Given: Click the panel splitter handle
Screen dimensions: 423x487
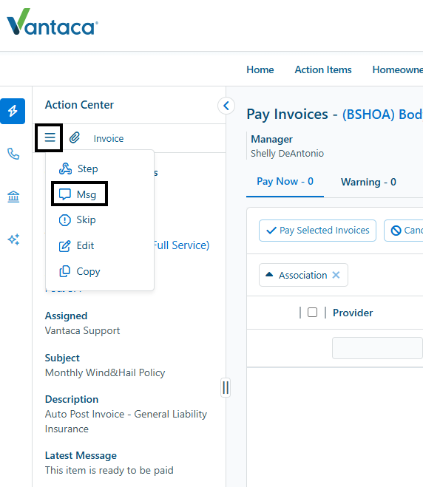Looking at the screenshot, I should 226,387.
